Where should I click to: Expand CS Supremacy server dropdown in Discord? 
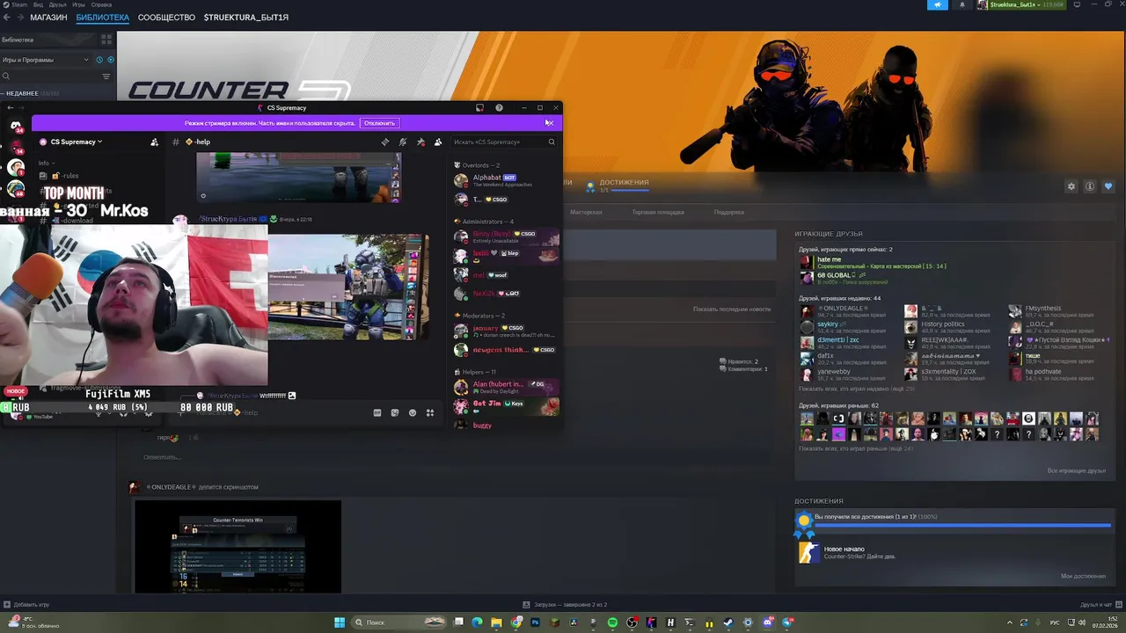(x=76, y=142)
